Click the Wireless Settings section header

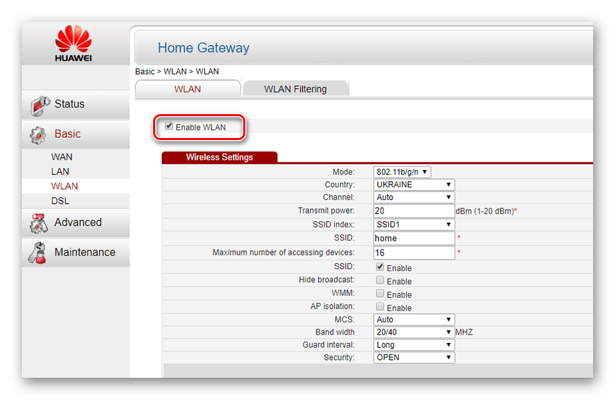pos(219,157)
